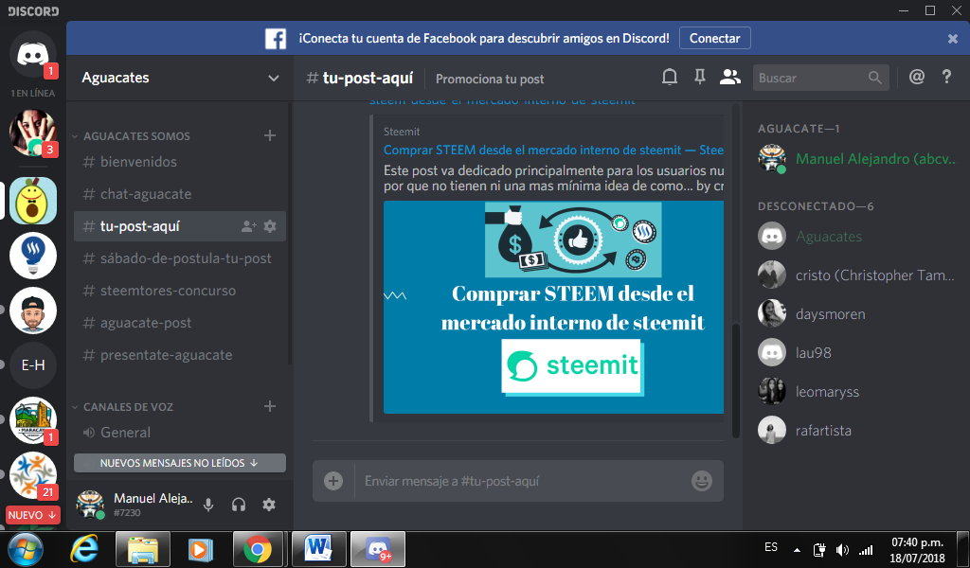Viewport: 970px width, 568px height.
Task: Open File Explorer from taskbar
Action: [x=143, y=549]
